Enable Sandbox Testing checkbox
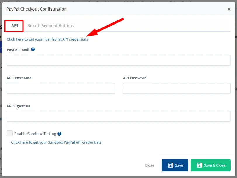The image size is (237, 178). [x=10, y=133]
